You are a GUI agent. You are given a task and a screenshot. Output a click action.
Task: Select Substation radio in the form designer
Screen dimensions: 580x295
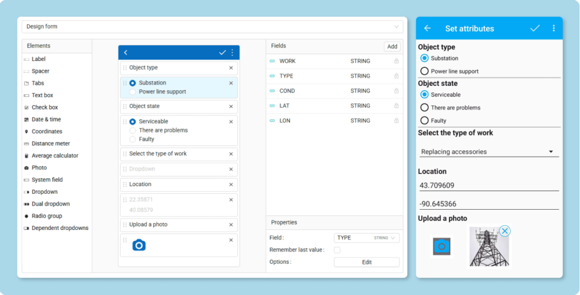[x=133, y=83]
